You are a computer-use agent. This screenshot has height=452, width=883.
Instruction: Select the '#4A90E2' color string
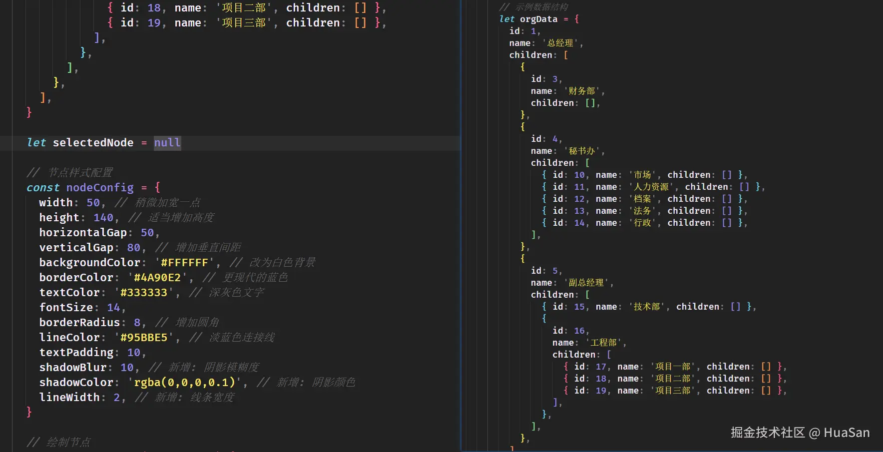coord(157,278)
